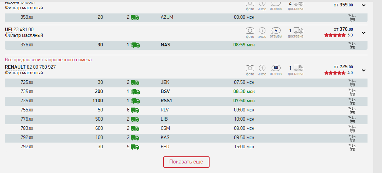382x173 pixels.
Task: Add the CSM 783.00 offer to cart
Action: point(352,128)
